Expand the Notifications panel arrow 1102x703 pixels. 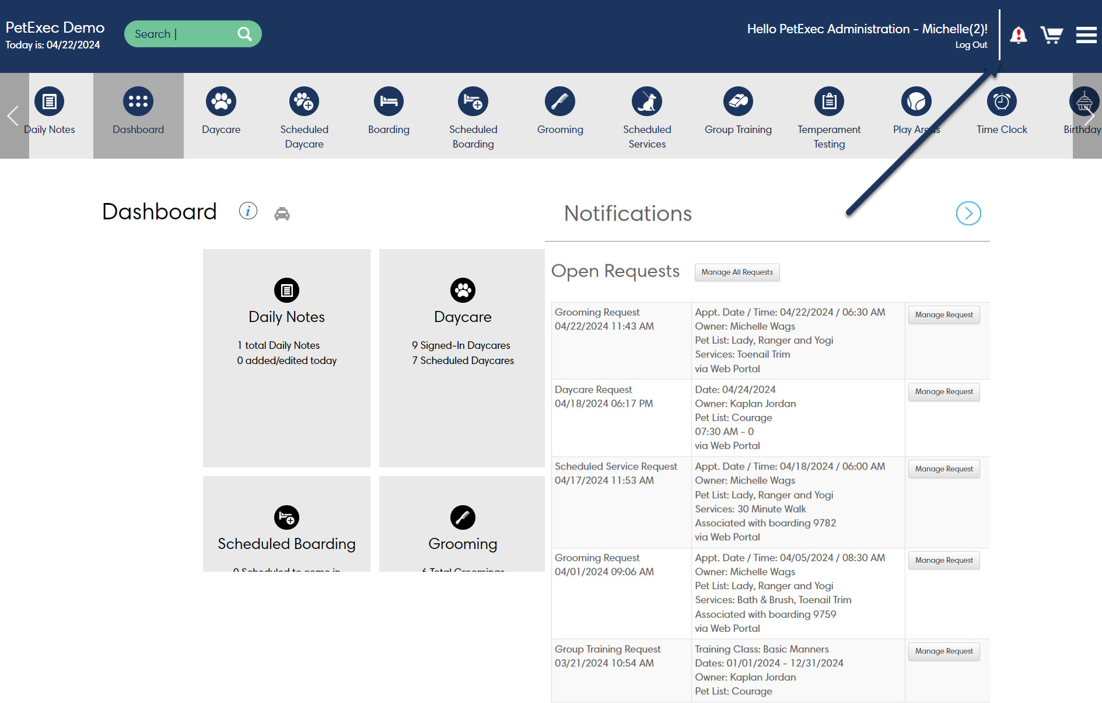click(968, 214)
